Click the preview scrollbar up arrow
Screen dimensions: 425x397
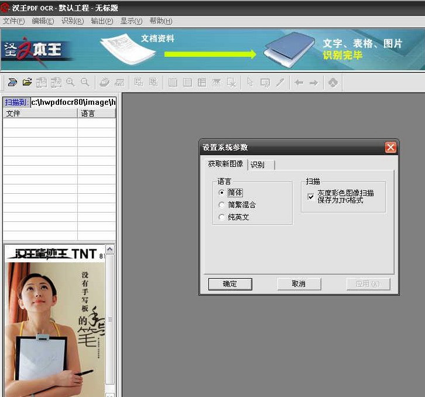pyautogui.click(x=110, y=249)
